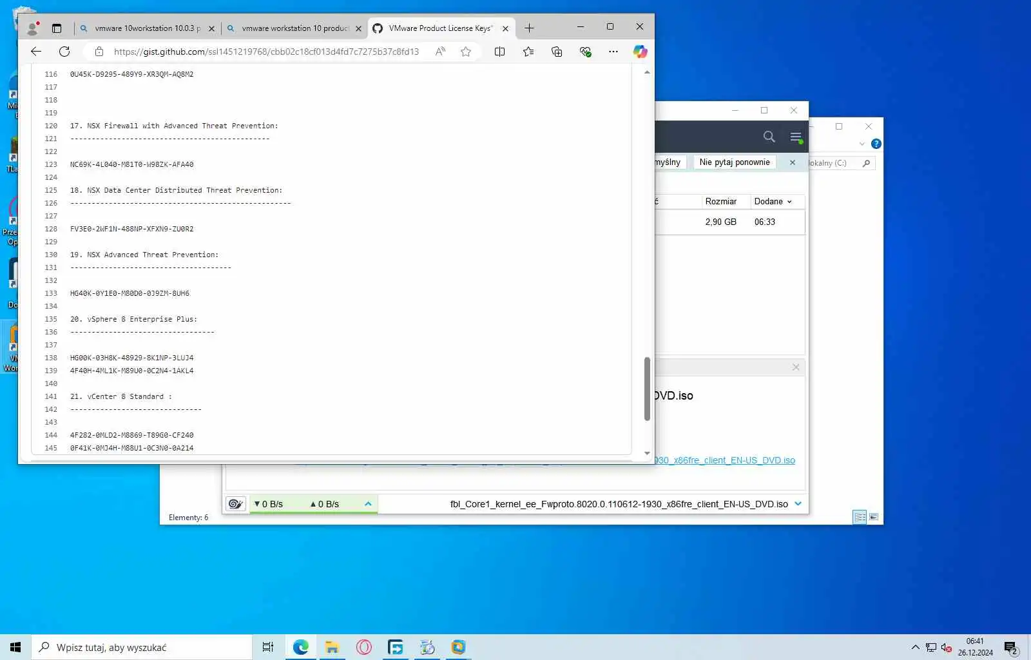Open Windows Start menu
1031x660 pixels.
(x=15, y=647)
